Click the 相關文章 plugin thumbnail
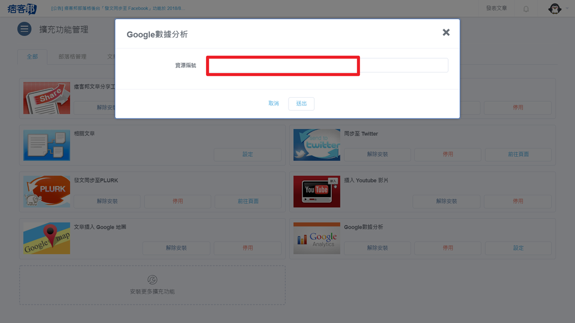Viewport: 575px width, 323px height. click(x=47, y=144)
